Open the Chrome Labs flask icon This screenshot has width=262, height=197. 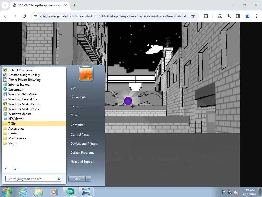(219, 16)
